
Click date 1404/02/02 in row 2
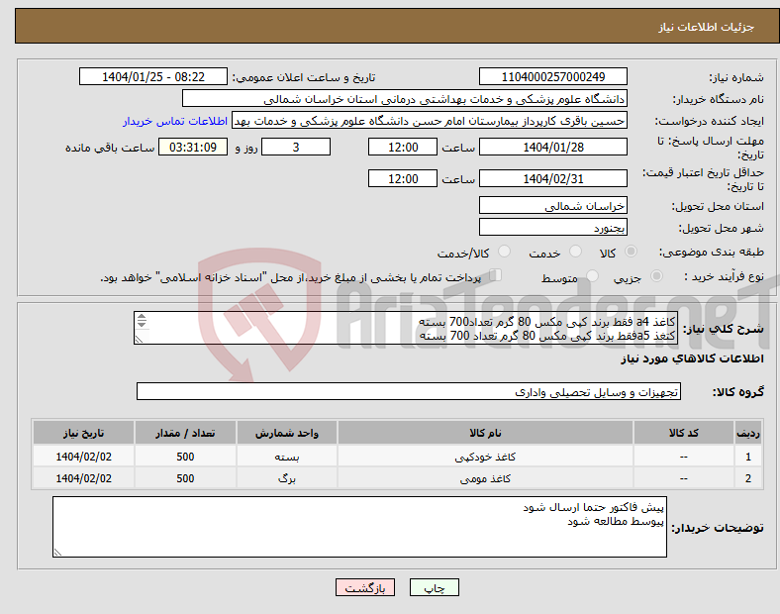(x=83, y=478)
